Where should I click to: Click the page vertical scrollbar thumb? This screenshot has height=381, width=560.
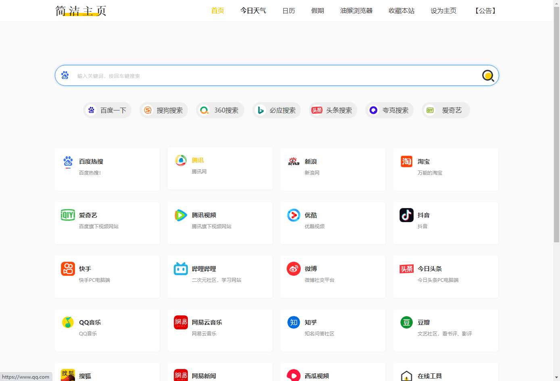(x=556, y=124)
